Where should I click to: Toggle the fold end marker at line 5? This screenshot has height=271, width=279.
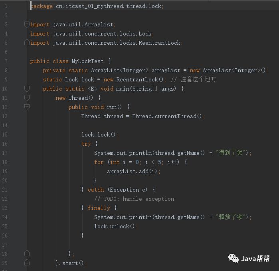[27, 43]
